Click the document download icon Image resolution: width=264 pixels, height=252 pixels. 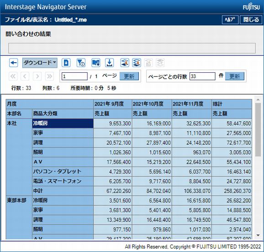coord(66,63)
